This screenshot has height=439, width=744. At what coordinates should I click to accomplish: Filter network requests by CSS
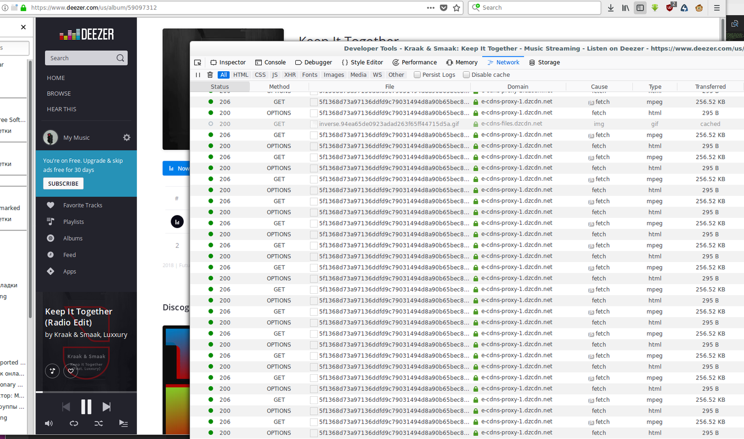click(x=260, y=75)
